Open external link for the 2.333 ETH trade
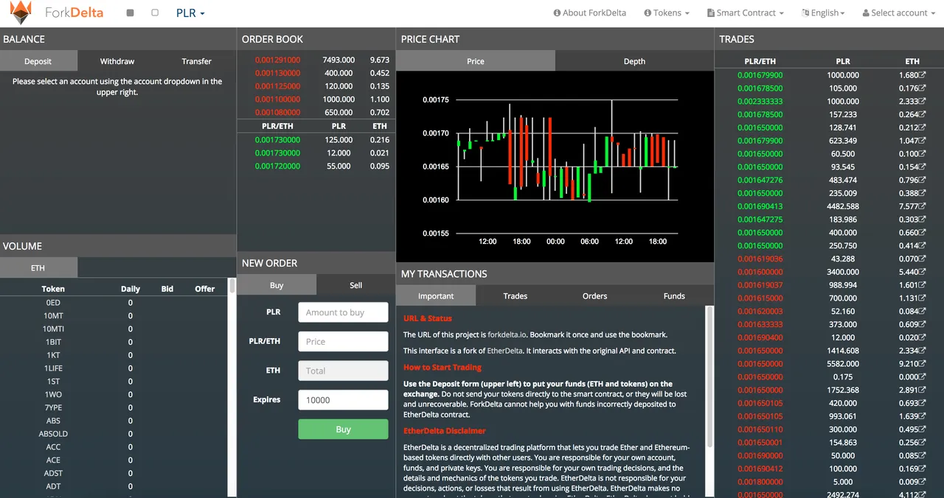 click(923, 102)
